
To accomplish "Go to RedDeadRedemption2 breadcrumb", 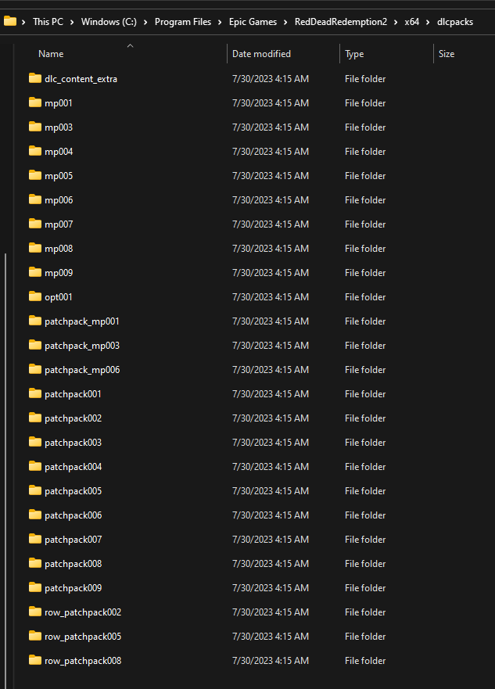I will click(x=341, y=22).
